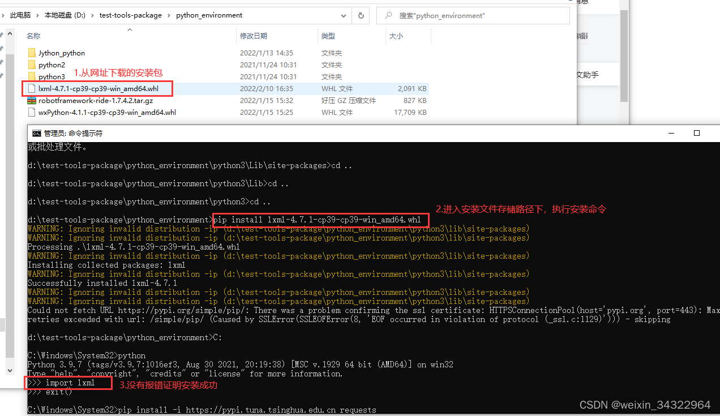
Task: Click the robotframework-ride archive file icon
Action: coord(32,101)
